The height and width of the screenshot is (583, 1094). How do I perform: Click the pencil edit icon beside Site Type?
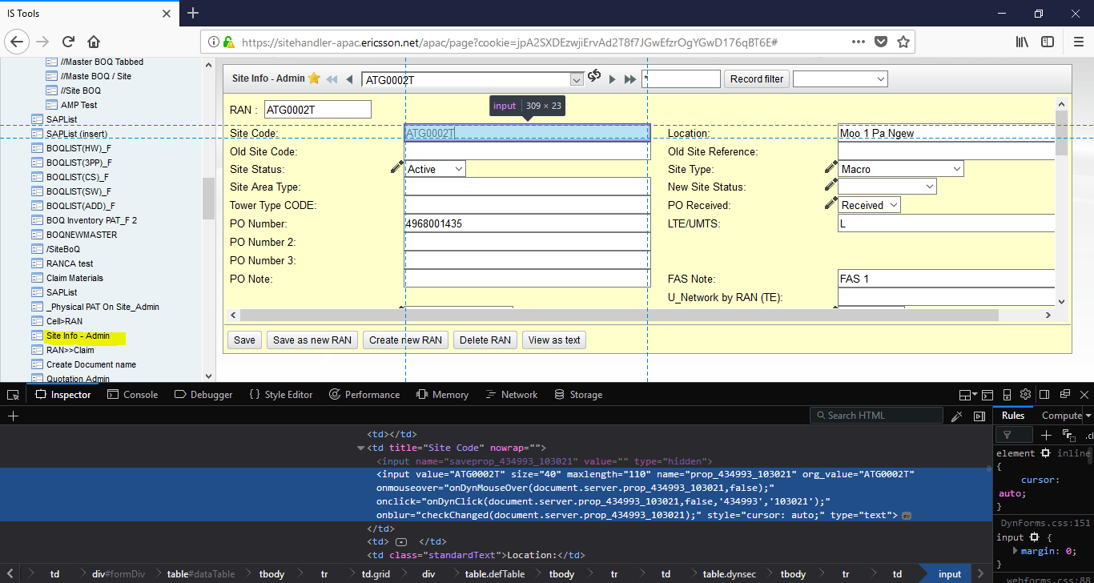pyautogui.click(x=831, y=165)
